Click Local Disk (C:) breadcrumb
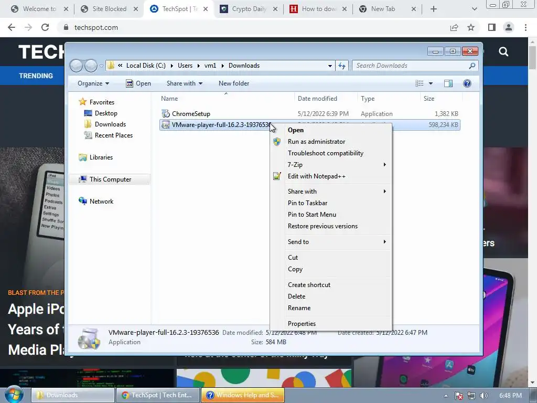Image resolution: width=537 pixels, height=403 pixels. (146, 66)
